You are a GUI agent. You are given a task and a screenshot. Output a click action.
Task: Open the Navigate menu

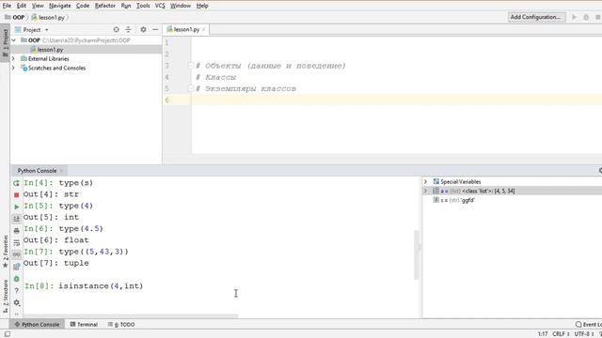tap(60, 6)
